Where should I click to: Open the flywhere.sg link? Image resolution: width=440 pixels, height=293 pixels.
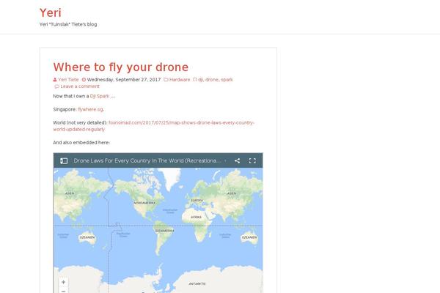90,109
